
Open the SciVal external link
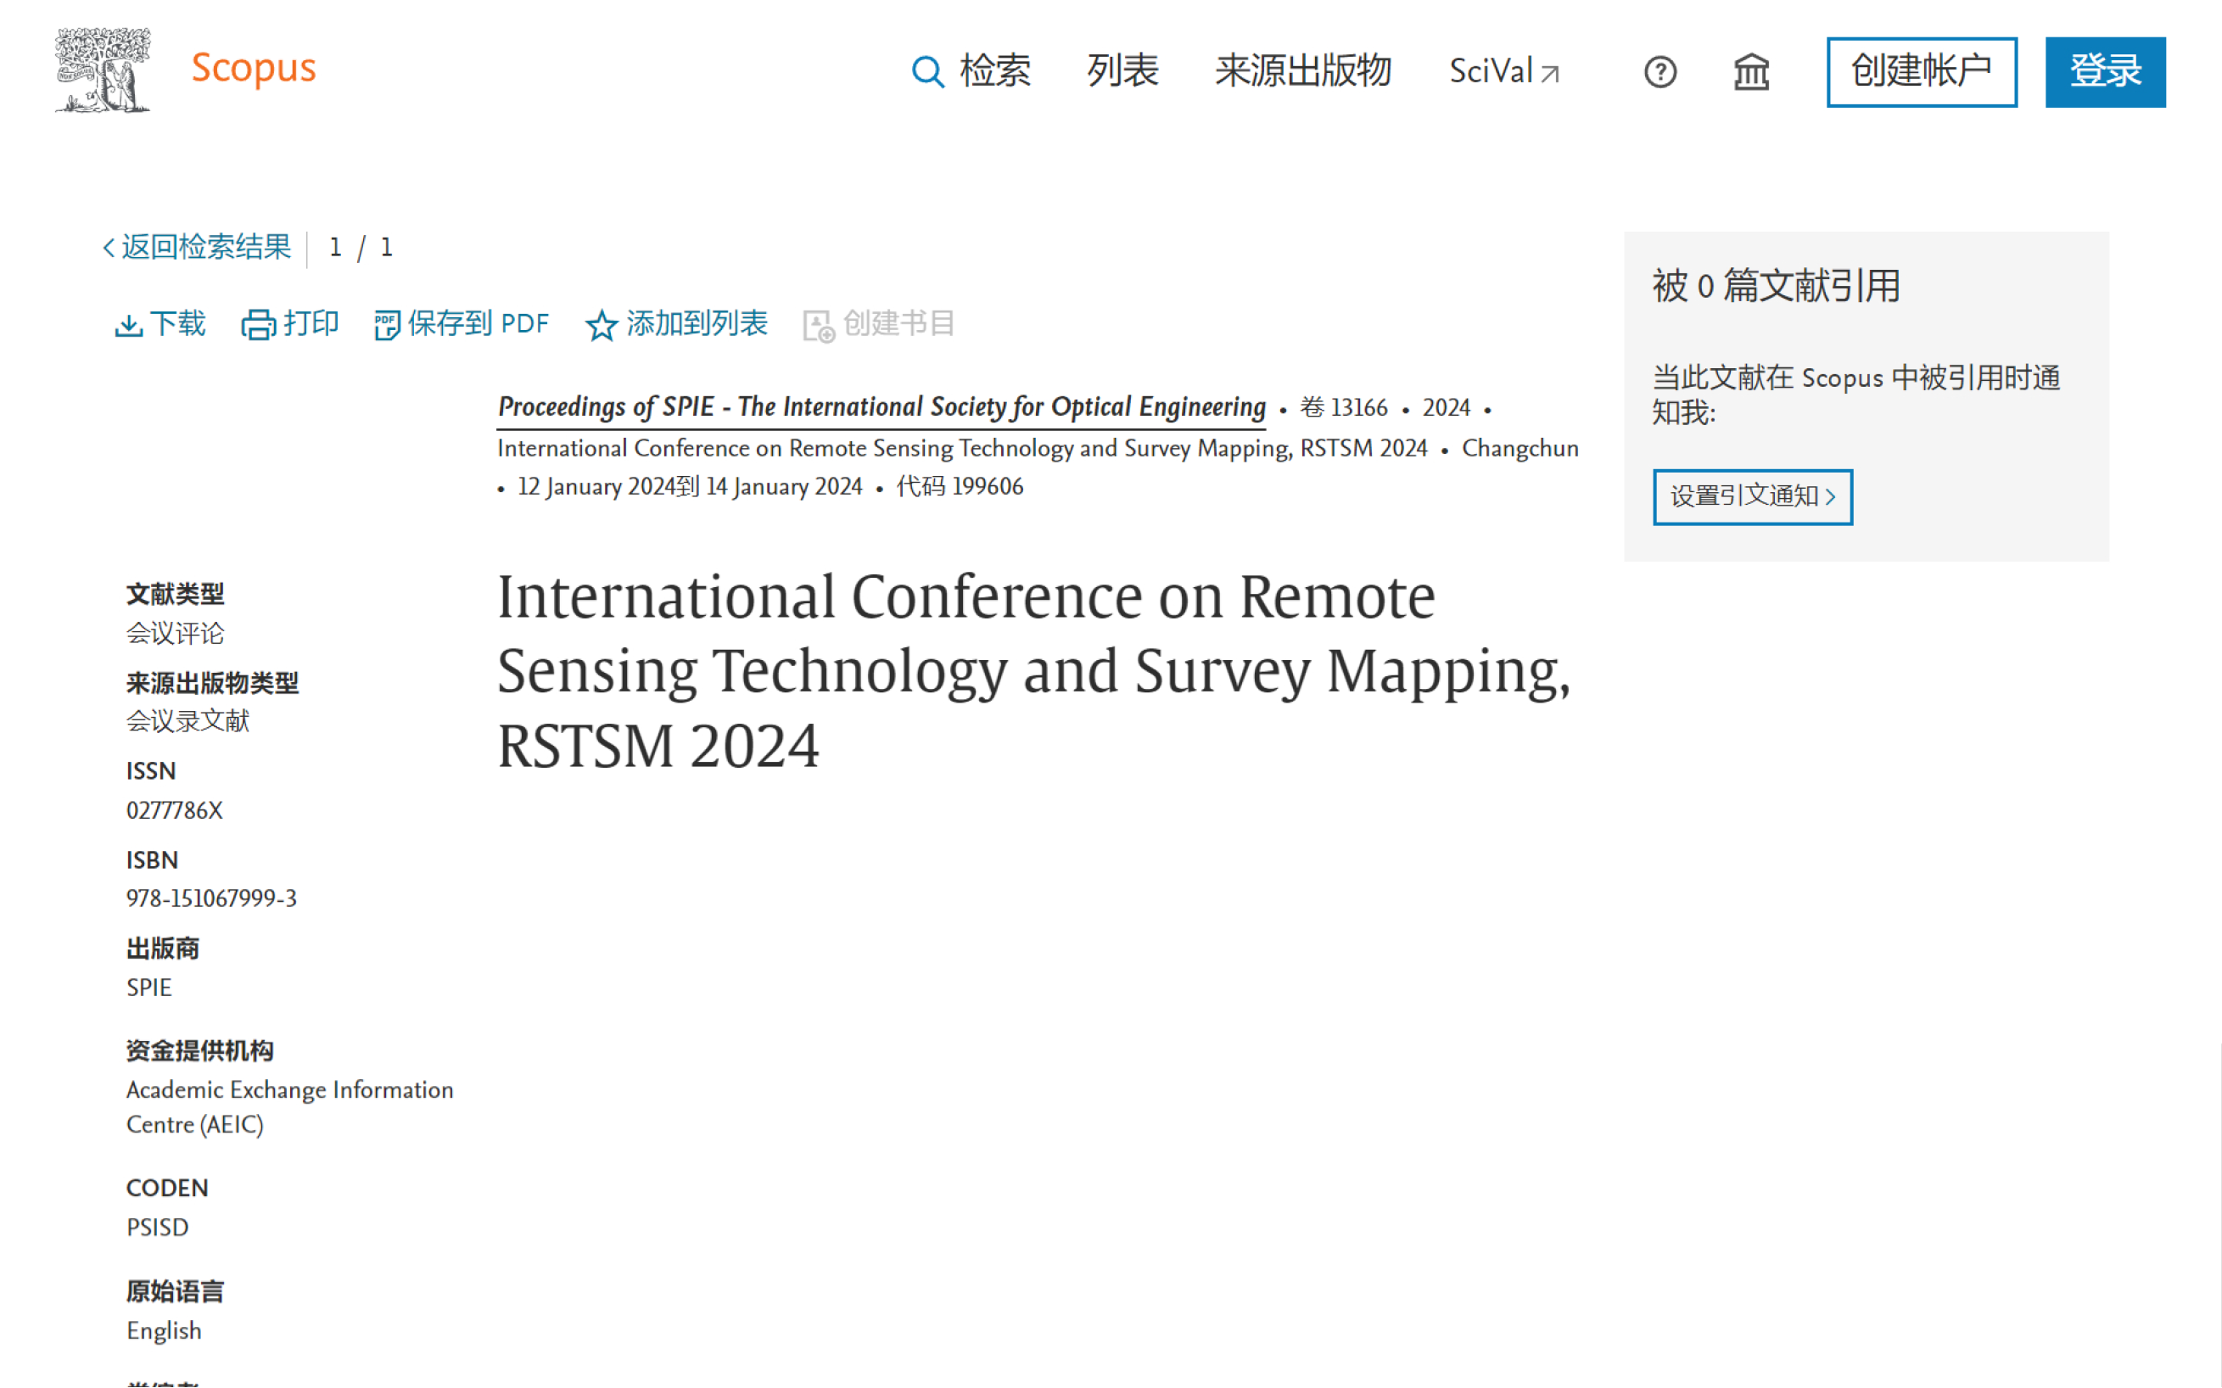click(1504, 70)
